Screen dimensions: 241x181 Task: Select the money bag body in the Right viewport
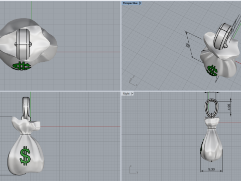pos(211,145)
